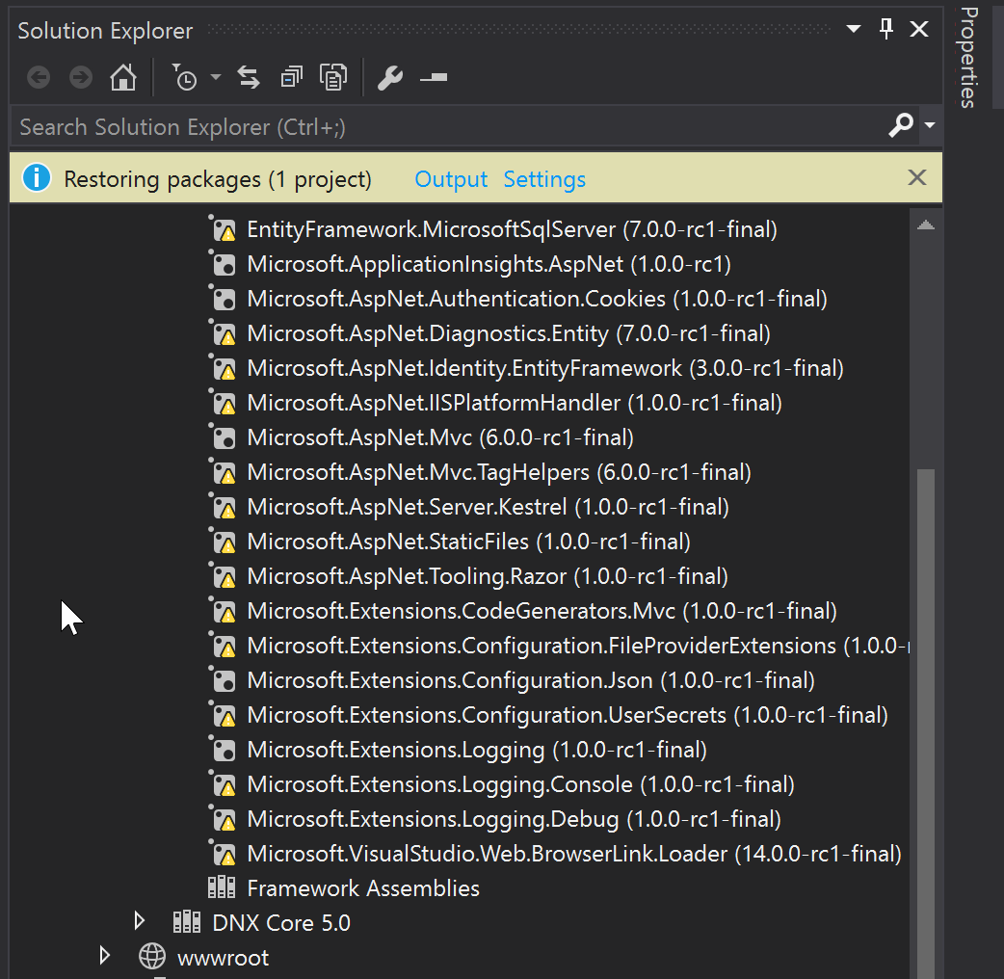Screen dimensions: 1004x979
Task: Click warning icon beside EntityFramework.MicrosoftSqlServer
Action: tap(225, 230)
